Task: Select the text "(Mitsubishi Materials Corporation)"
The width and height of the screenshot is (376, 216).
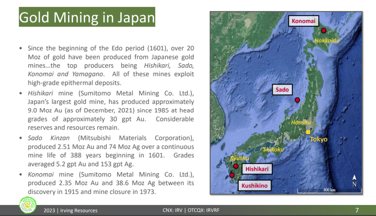Action: (136, 138)
